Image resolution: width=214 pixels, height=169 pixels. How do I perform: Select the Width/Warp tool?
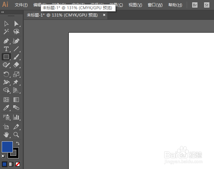6,82
